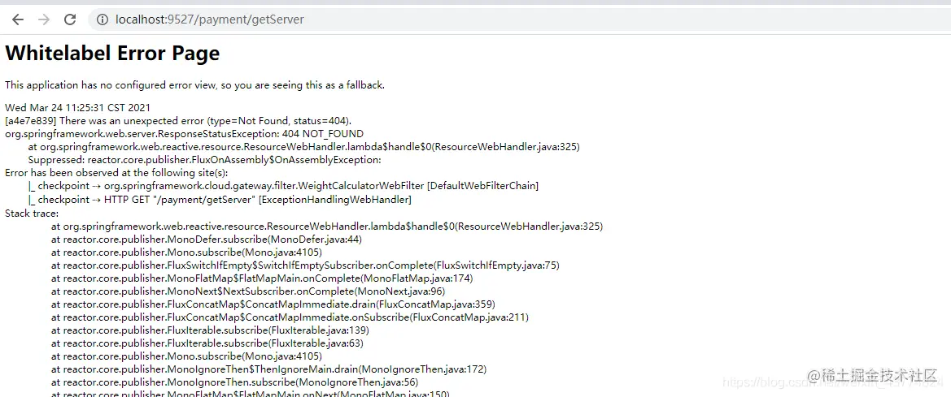Click the 'Stack trace:' label
Image resolution: width=951 pixels, height=397 pixels.
pos(33,213)
